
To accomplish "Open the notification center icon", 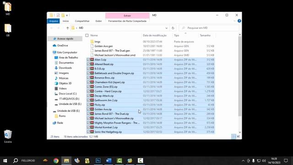I will point(286,160).
